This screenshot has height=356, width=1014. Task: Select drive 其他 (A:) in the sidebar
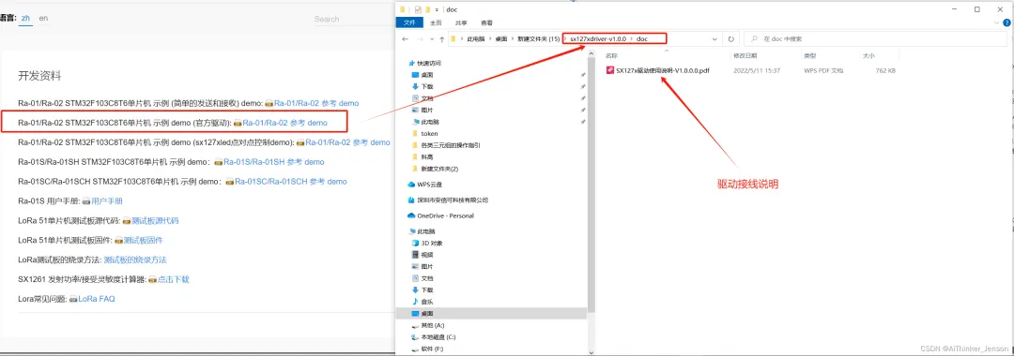pyautogui.click(x=433, y=325)
